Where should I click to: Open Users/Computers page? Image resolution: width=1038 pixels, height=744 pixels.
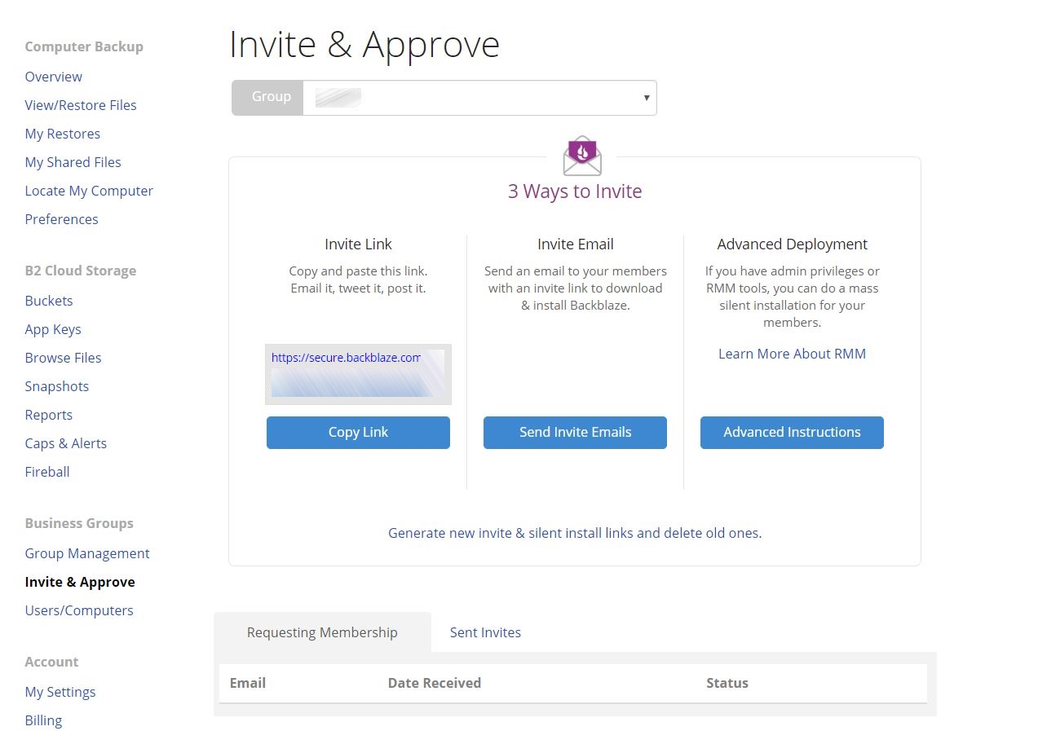click(79, 610)
